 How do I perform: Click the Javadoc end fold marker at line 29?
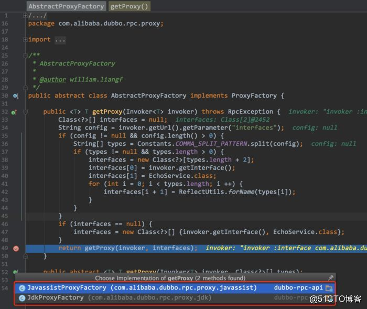coord(26,88)
